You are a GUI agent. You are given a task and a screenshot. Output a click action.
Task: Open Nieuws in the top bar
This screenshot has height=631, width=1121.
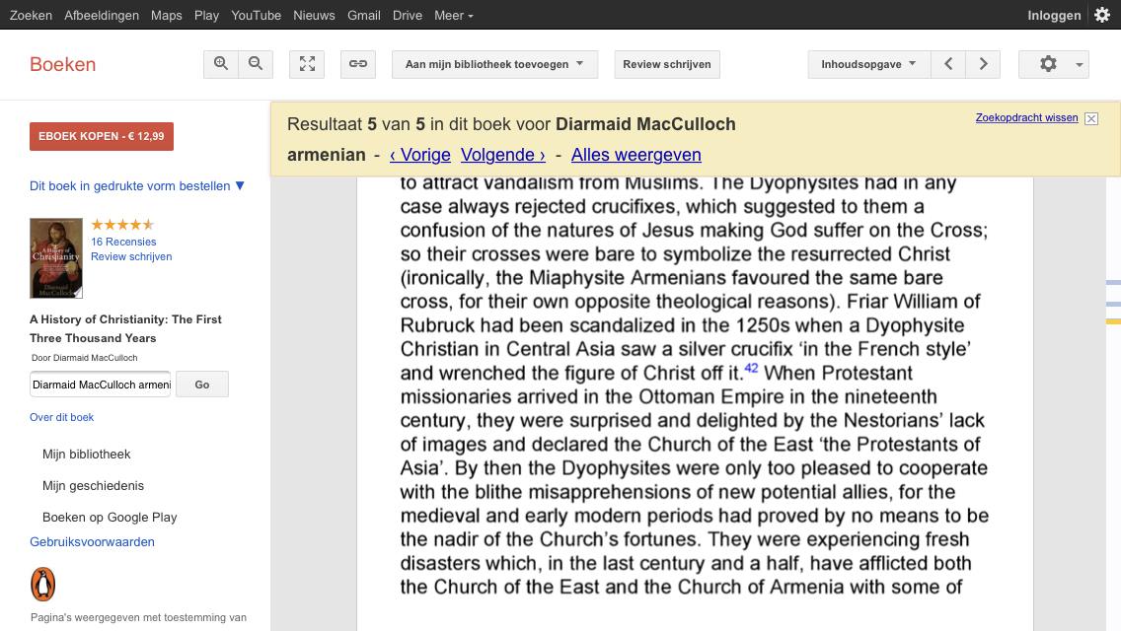314,15
